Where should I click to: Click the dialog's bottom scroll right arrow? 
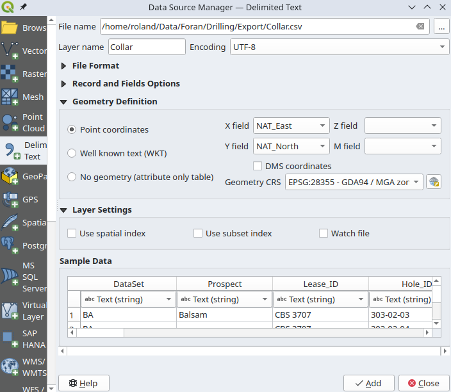445,351
